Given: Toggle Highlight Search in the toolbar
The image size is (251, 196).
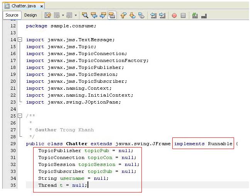Looking at the screenshot, I should pyautogui.click(x=112, y=15).
